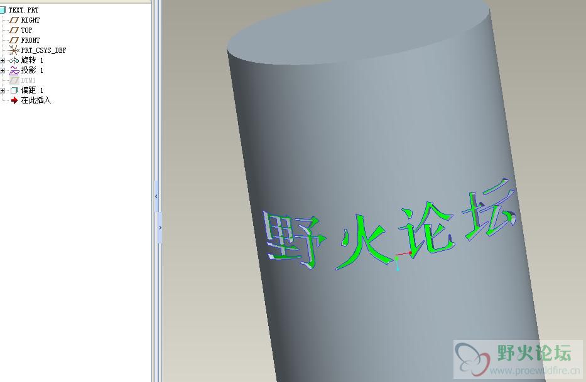Click the red insert-here arrow
Viewport: 586px width, 382px height.
coord(14,100)
